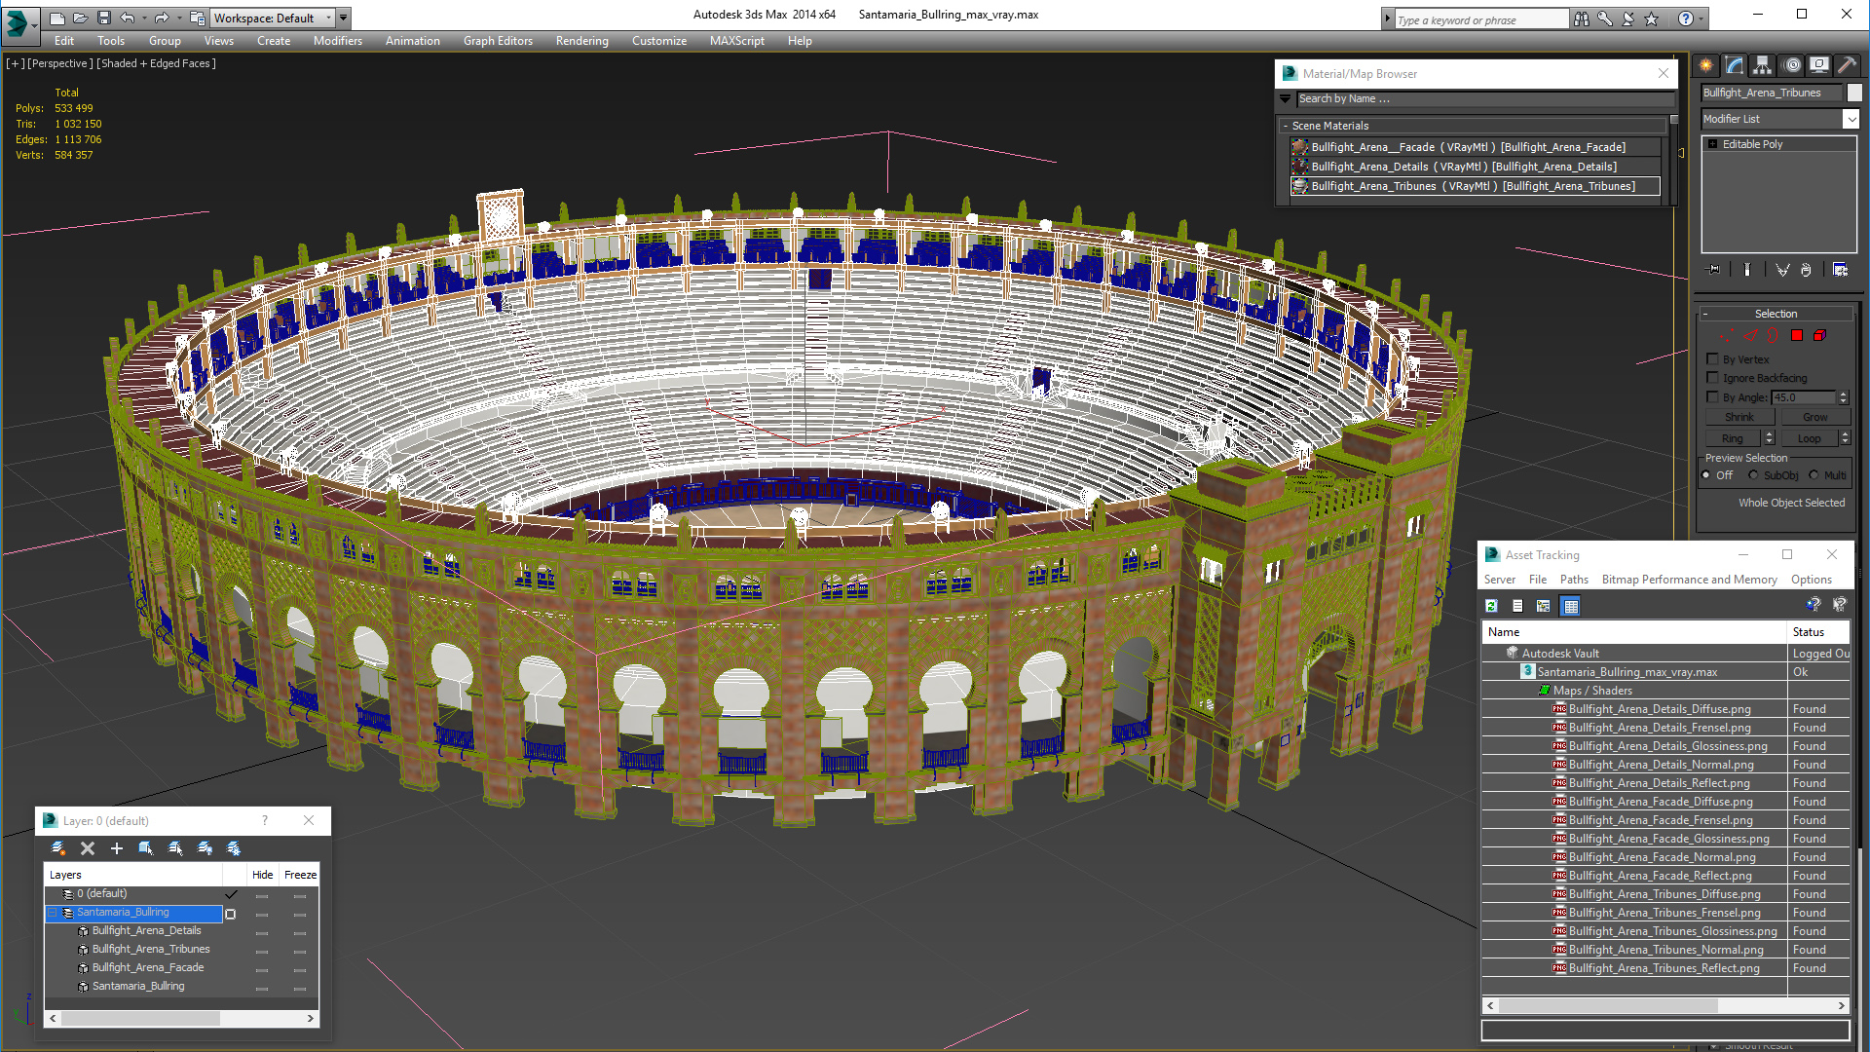The width and height of the screenshot is (1870, 1052).
Task: Click Create New Layer icon in layer dialog
Action: coord(58,848)
